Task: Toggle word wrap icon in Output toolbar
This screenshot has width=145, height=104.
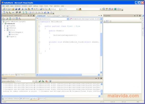Action: [50, 81]
